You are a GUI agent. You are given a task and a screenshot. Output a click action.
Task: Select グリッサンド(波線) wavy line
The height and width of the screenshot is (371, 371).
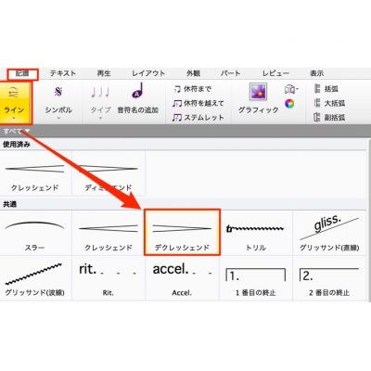click(35, 278)
